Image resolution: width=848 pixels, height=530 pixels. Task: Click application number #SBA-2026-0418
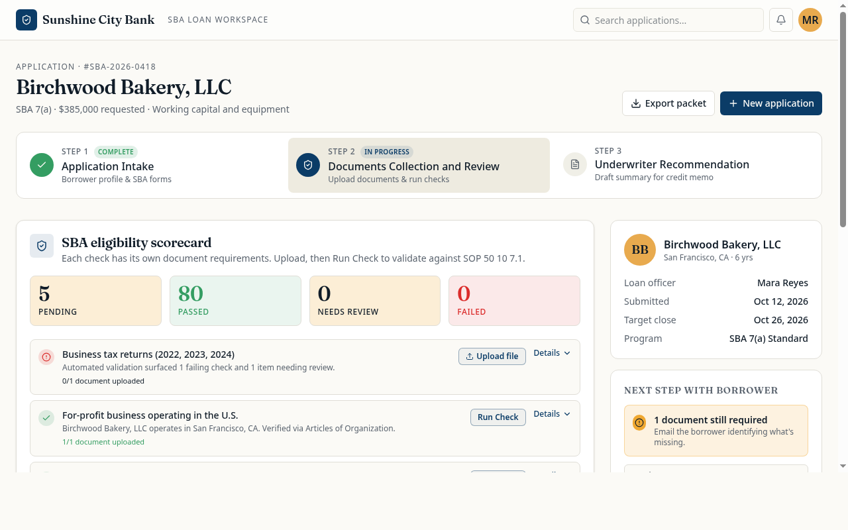click(120, 67)
